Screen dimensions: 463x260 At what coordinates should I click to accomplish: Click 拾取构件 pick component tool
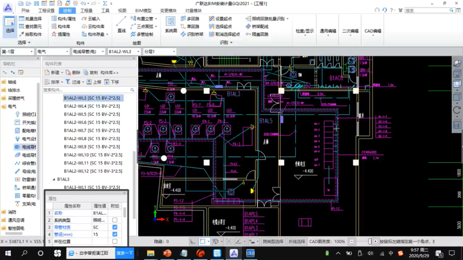[30, 34]
